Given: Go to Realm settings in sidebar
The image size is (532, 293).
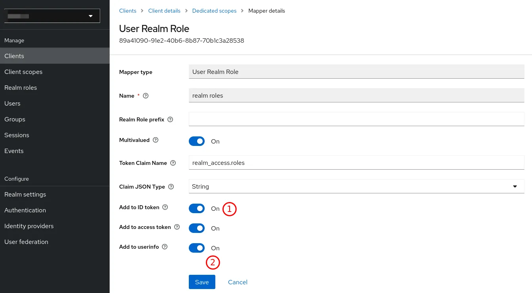Looking at the screenshot, I should (25, 195).
